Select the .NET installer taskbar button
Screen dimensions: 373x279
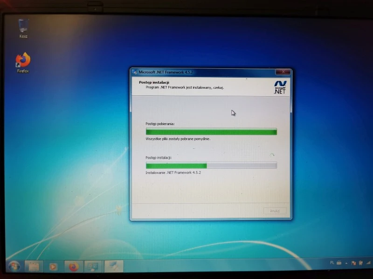click(x=113, y=266)
